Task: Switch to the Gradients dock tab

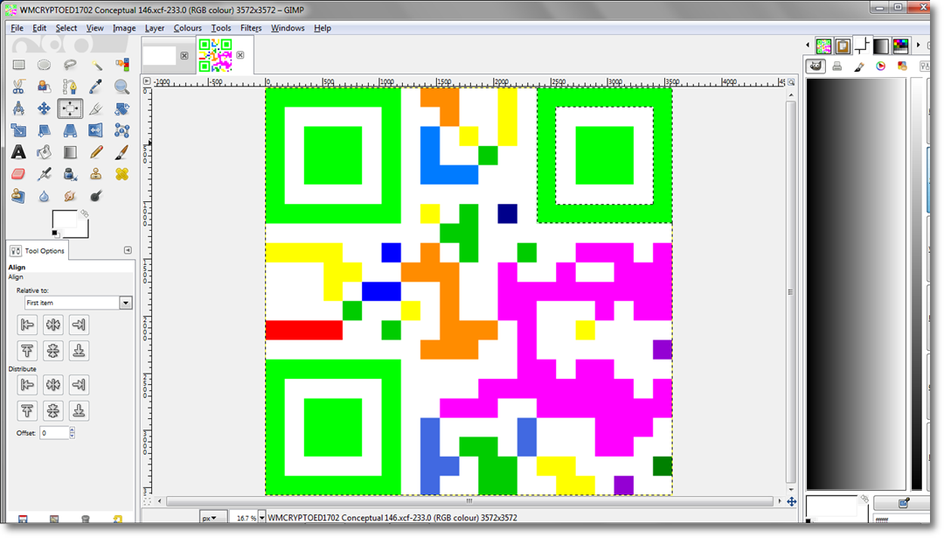Action: coord(881,45)
